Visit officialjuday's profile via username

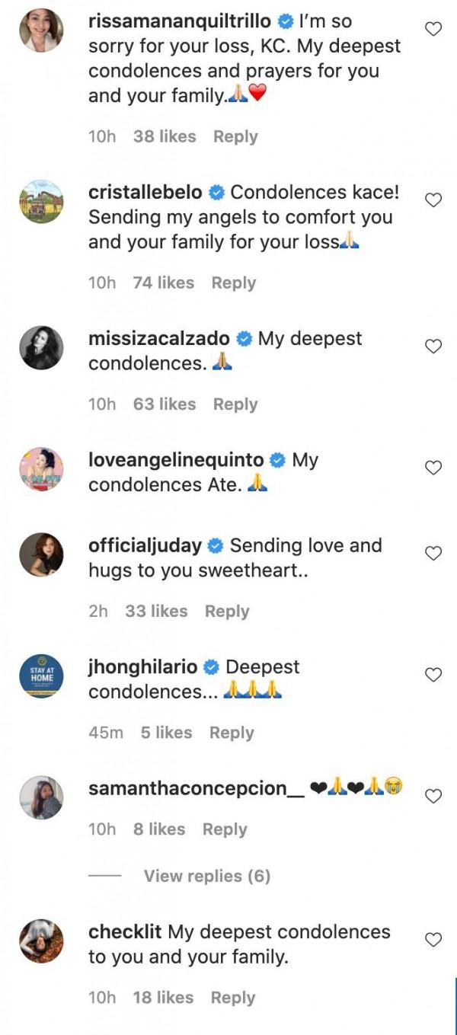coord(145,545)
